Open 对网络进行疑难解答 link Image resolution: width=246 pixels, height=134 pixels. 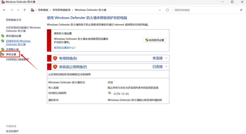click(x=17, y=60)
